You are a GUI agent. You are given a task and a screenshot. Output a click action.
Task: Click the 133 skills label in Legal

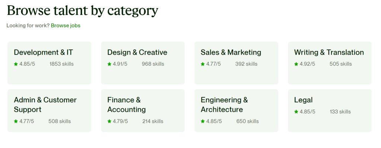coord(340,112)
